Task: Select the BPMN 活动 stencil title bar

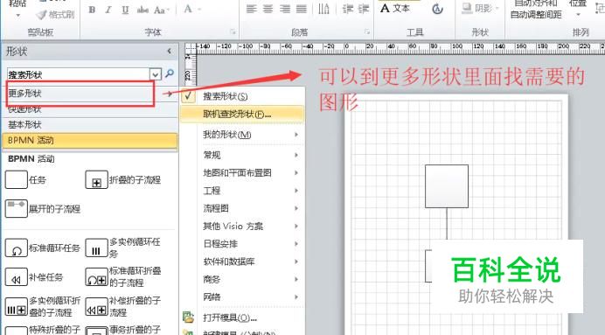Action: point(89,141)
